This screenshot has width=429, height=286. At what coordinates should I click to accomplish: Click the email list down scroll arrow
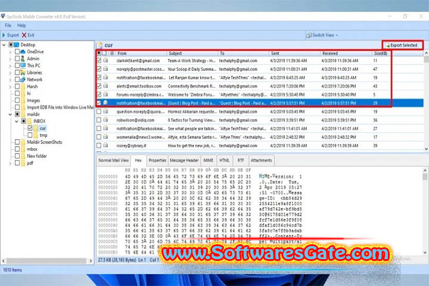(426, 149)
